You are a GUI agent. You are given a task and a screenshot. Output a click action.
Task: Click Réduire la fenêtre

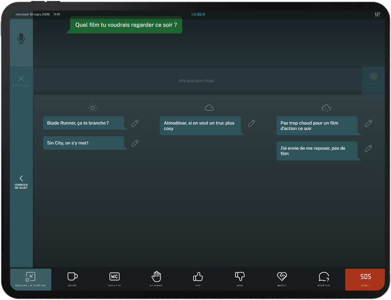[x=31, y=279]
